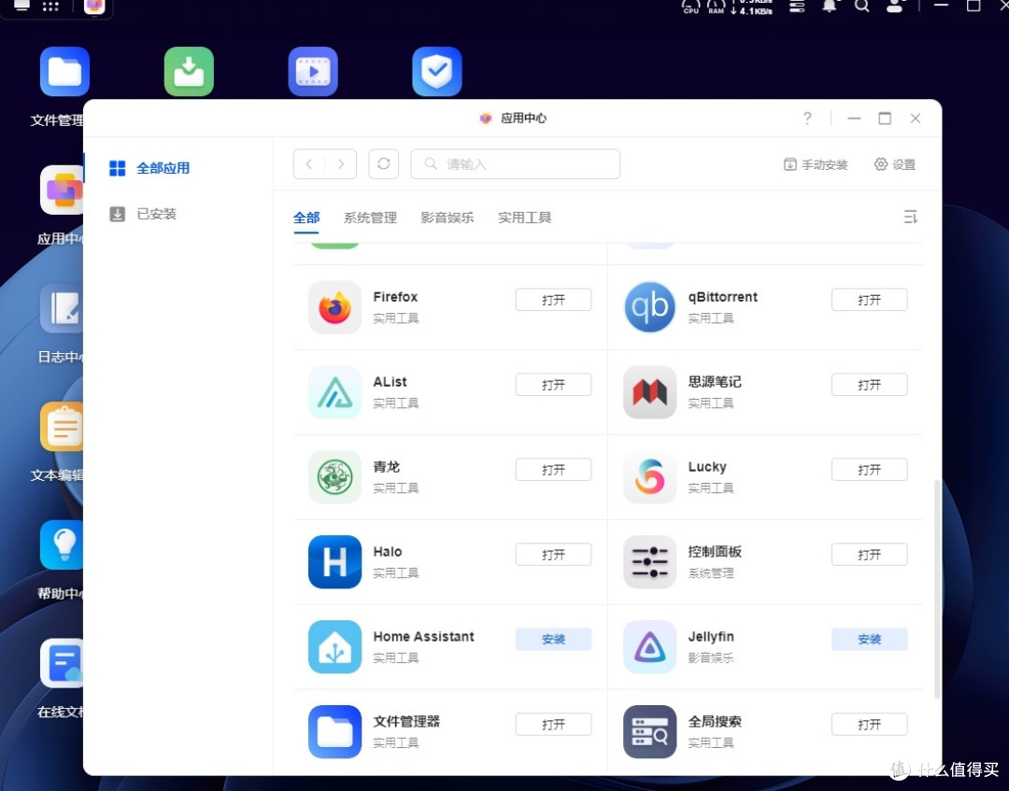Click the Jellyfin app name
1009x791 pixels.
pyautogui.click(x=711, y=637)
